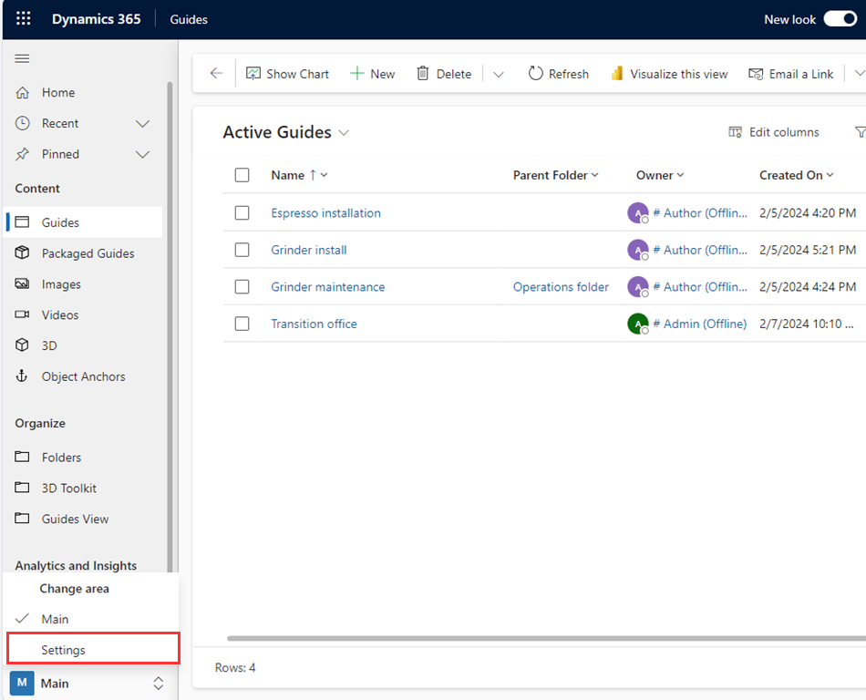Open the Images library
This screenshot has height=700, width=866.
point(62,283)
